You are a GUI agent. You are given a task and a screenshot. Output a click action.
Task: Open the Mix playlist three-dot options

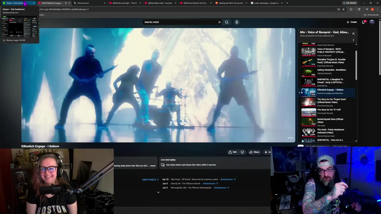coord(353,40)
